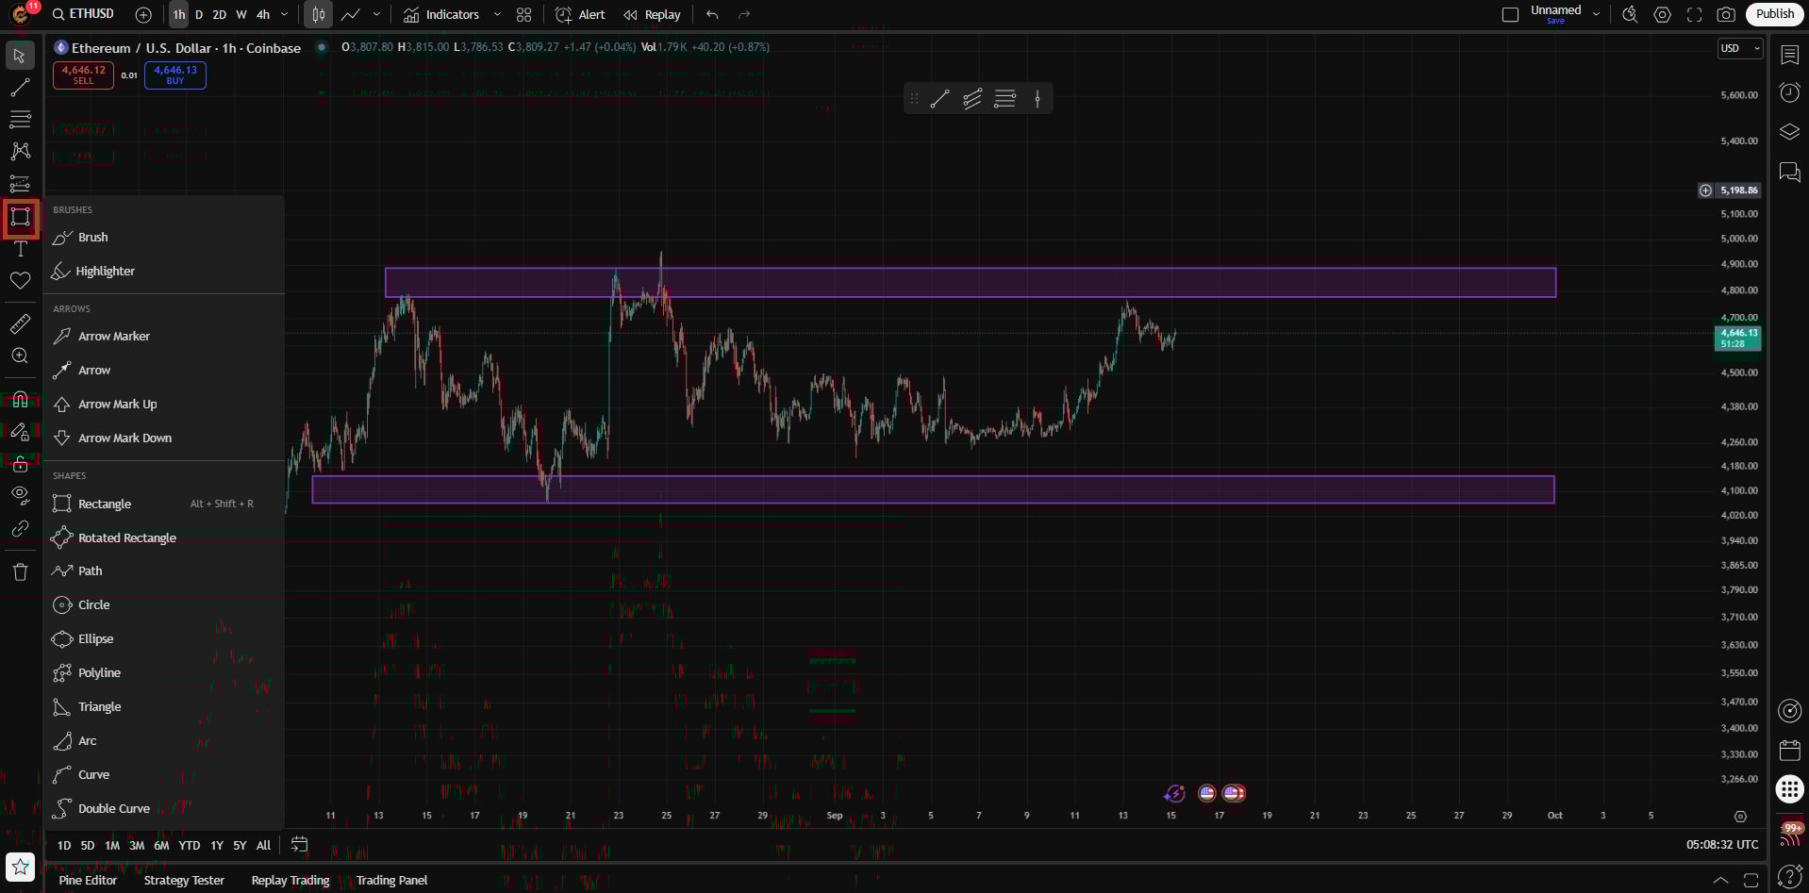Activate the Zoom In tool
Screen dimensions: 1809x893
tap(20, 356)
